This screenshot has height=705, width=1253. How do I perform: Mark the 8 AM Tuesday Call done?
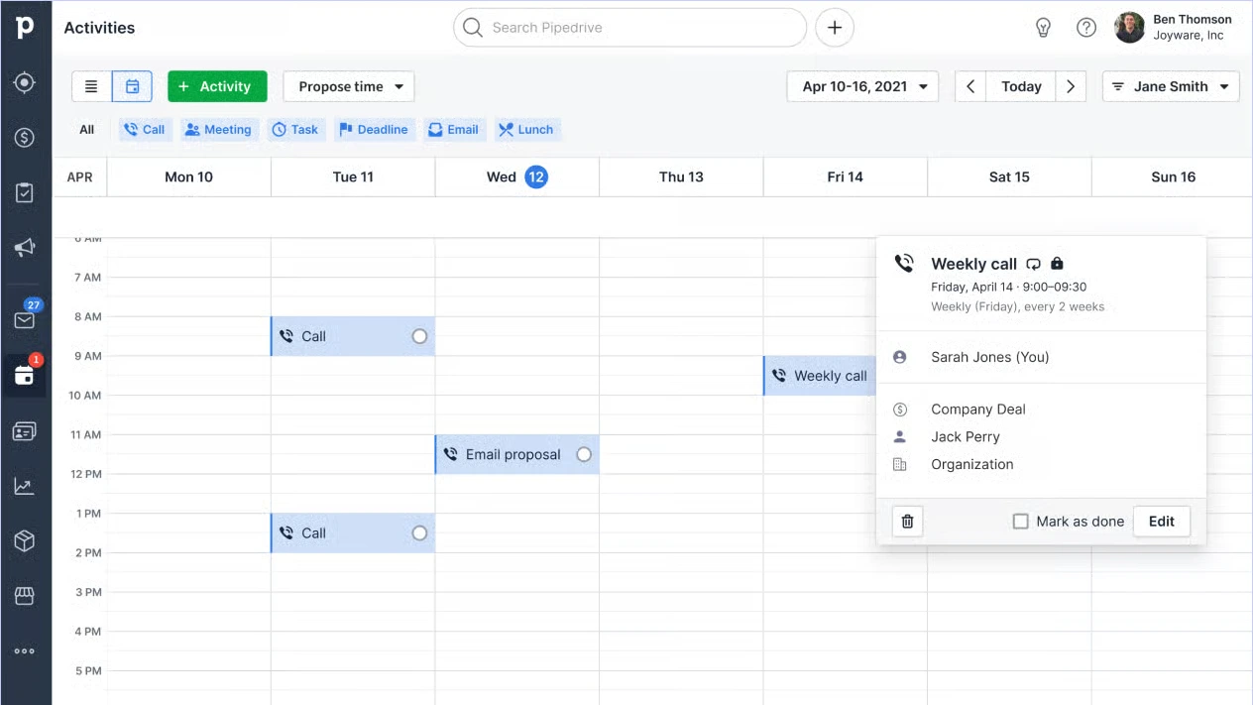point(419,336)
